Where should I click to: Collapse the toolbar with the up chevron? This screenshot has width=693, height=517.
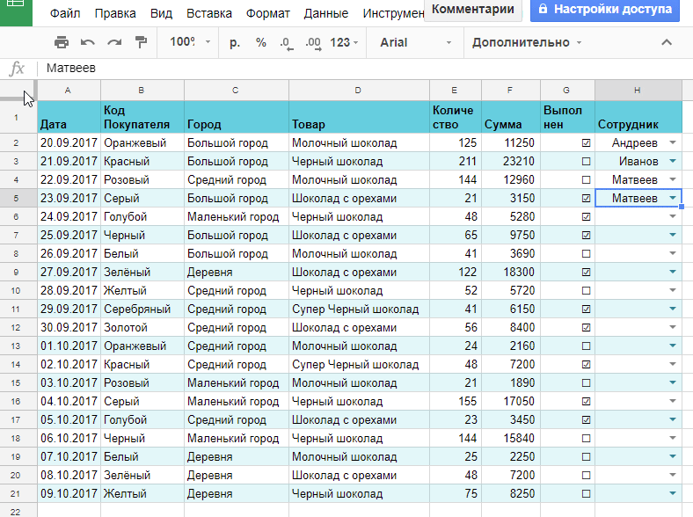coord(667,42)
